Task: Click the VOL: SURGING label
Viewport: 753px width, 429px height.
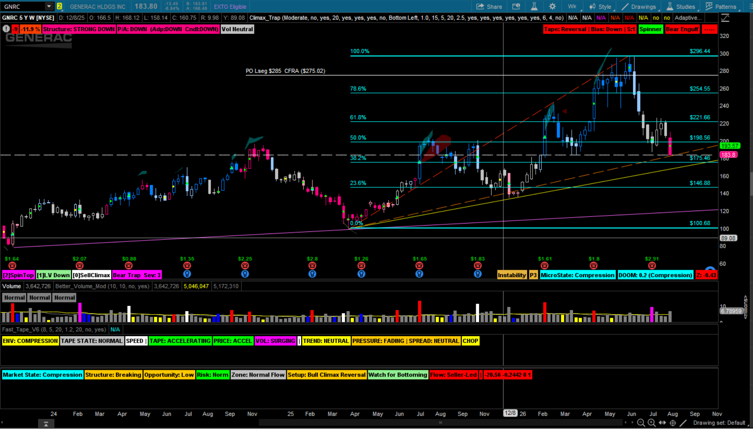Action: point(275,341)
